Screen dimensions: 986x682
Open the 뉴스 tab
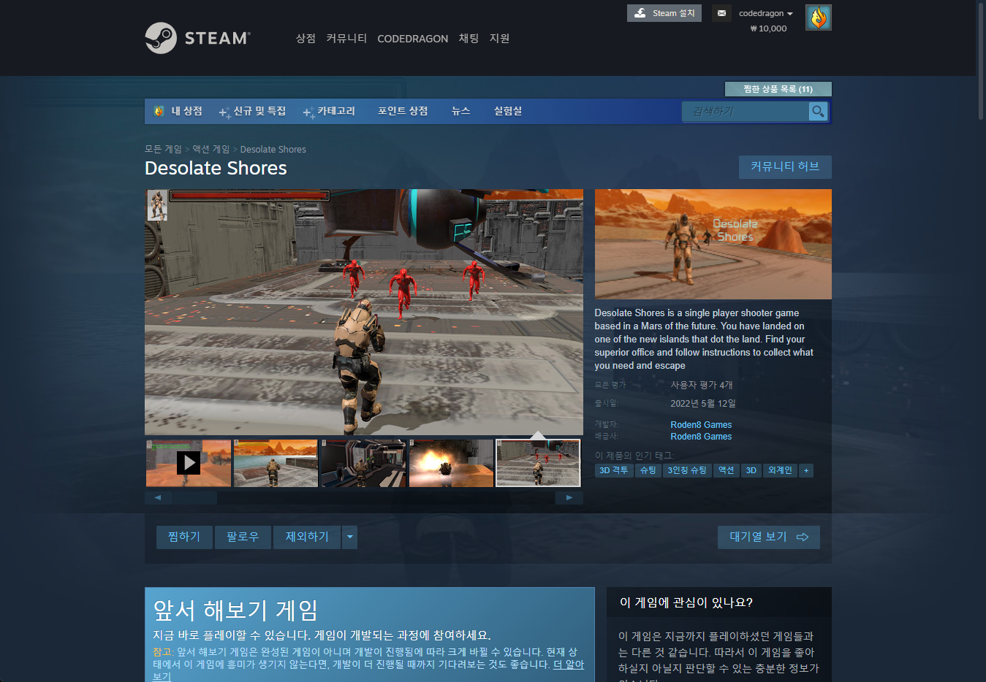pos(460,111)
